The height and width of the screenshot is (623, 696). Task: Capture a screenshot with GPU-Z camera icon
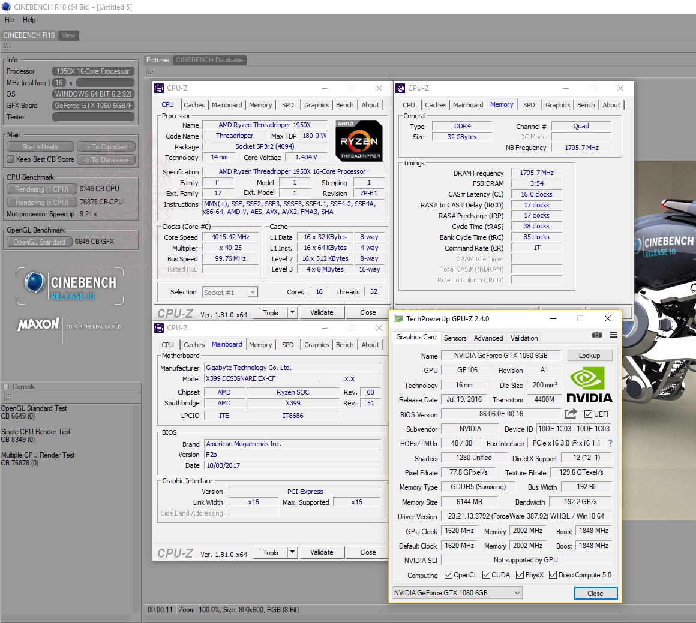(597, 335)
